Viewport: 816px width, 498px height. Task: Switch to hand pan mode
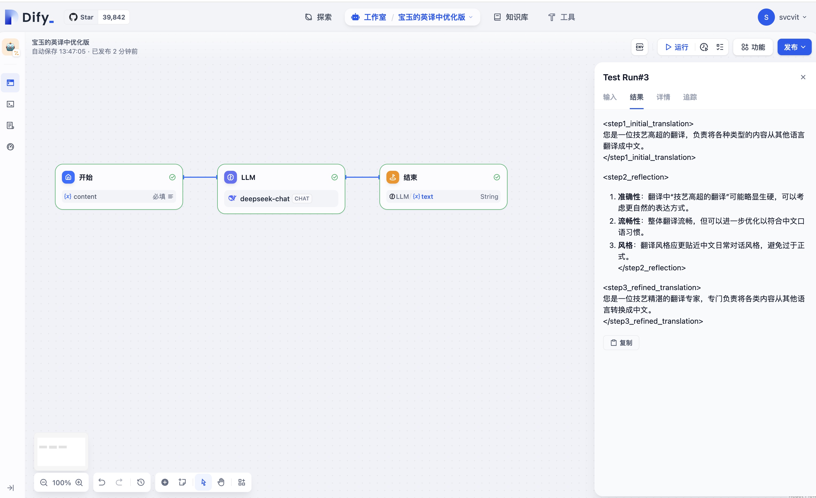[221, 482]
